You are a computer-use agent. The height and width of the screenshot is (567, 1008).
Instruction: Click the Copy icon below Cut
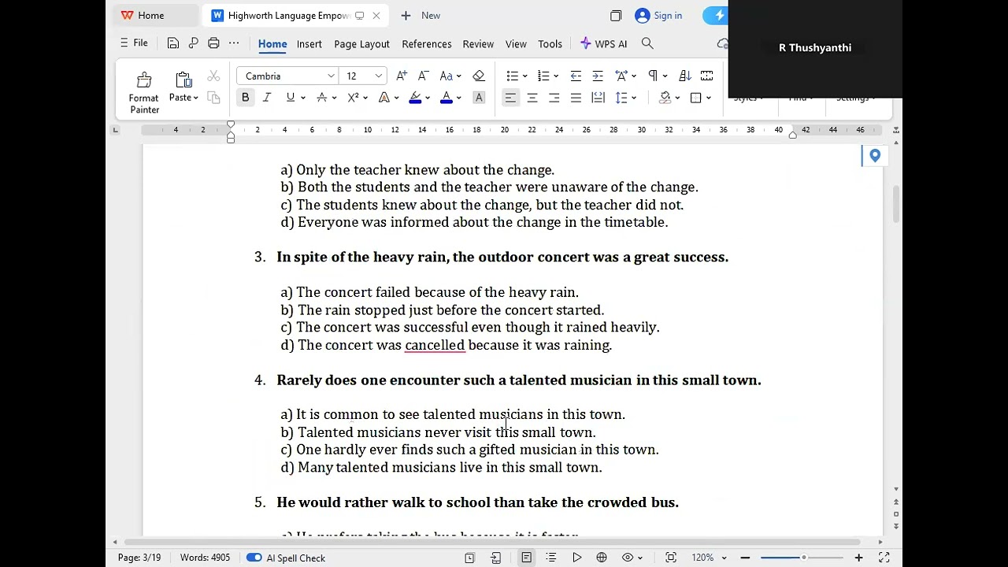[213, 98]
